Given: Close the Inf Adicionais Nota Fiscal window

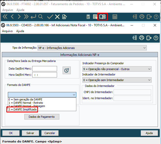Looking at the screenshot, I should click(x=155, y=25).
